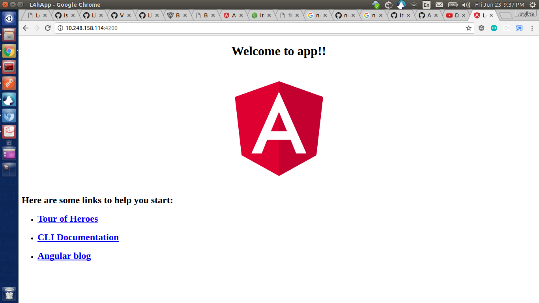539x303 pixels.
Task: Open Chrome's three-dot menu
Action: [x=532, y=28]
